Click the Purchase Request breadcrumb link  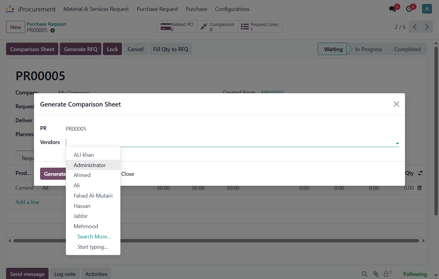[x=46, y=24]
